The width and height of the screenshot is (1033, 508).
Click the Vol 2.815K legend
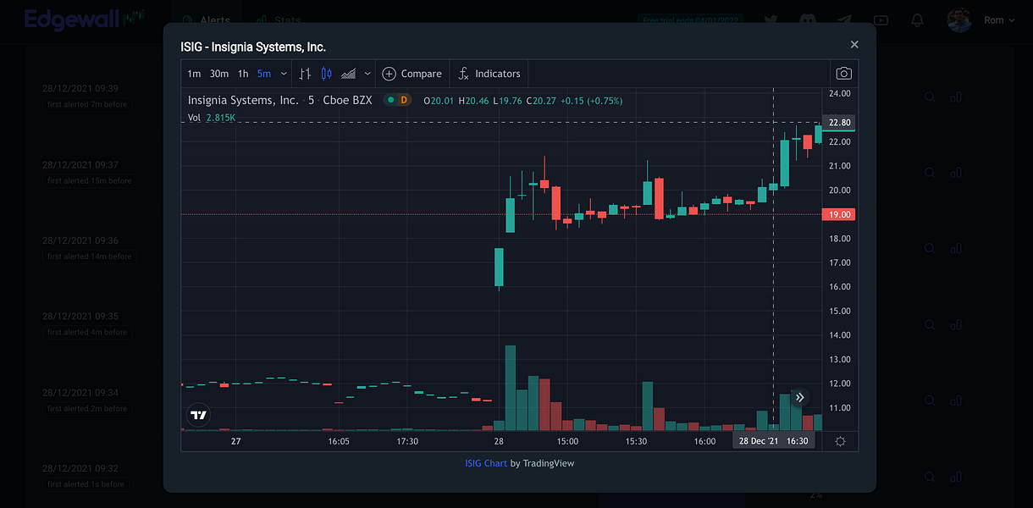212,118
